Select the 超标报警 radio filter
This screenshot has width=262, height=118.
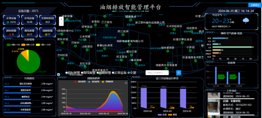[x=67, y=73]
